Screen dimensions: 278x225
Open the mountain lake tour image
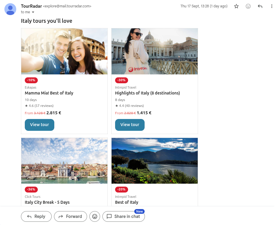click(x=155, y=161)
